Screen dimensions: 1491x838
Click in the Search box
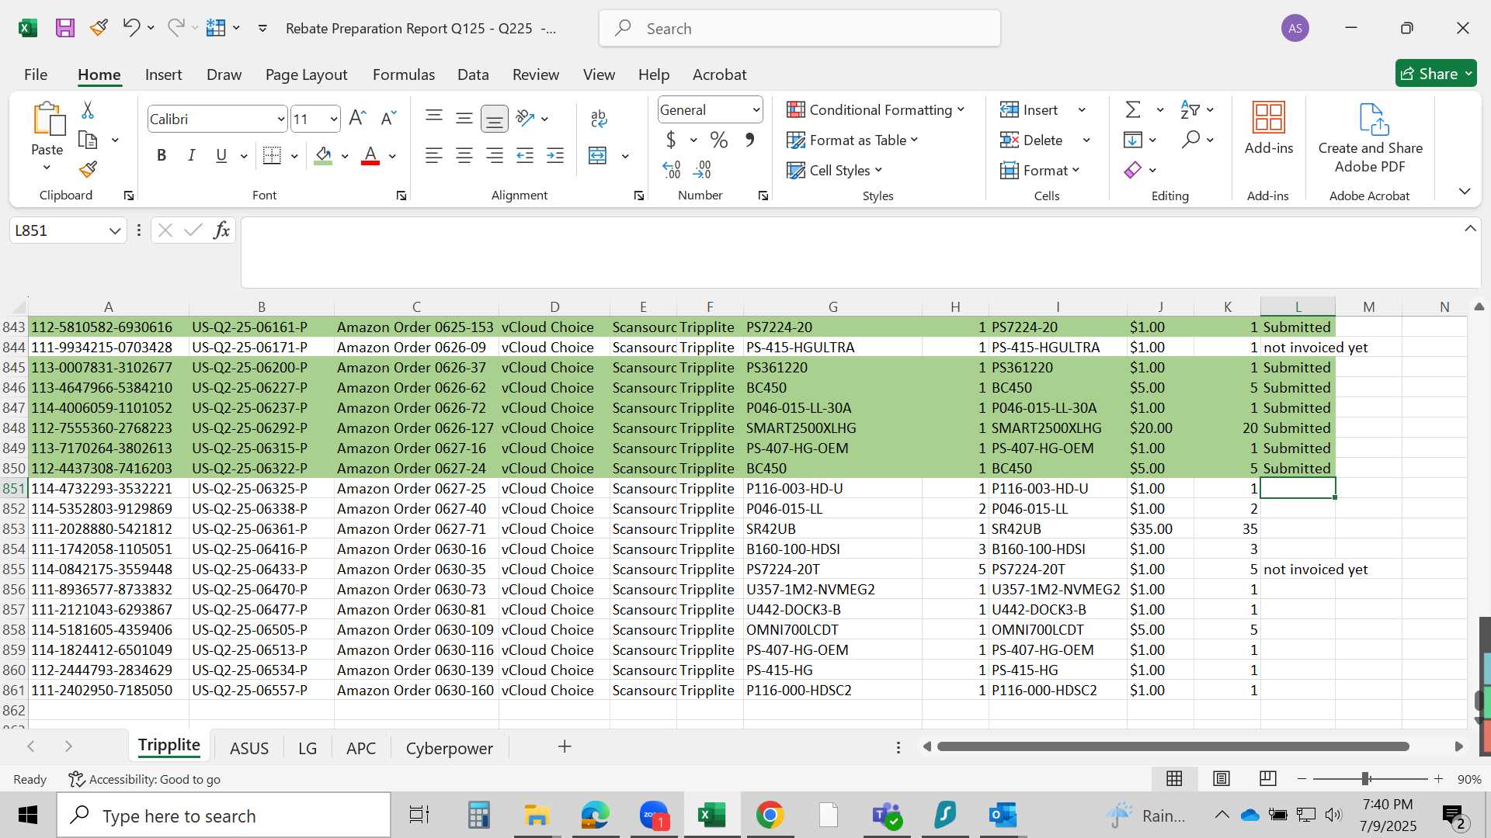[x=800, y=29]
